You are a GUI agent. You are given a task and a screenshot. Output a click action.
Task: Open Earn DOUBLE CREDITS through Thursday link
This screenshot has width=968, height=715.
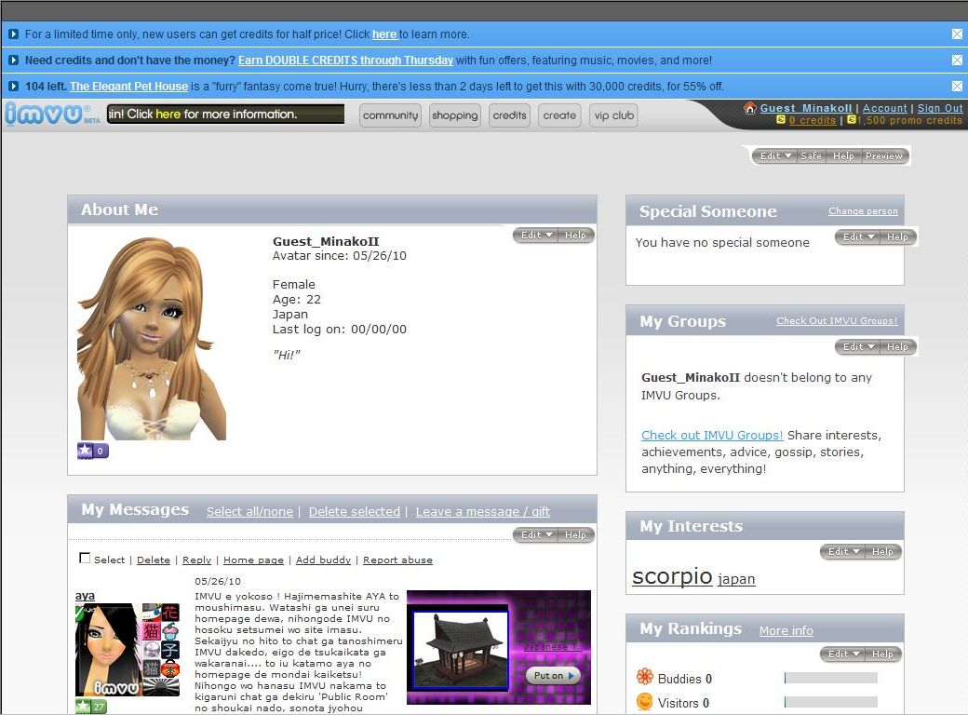point(345,61)
